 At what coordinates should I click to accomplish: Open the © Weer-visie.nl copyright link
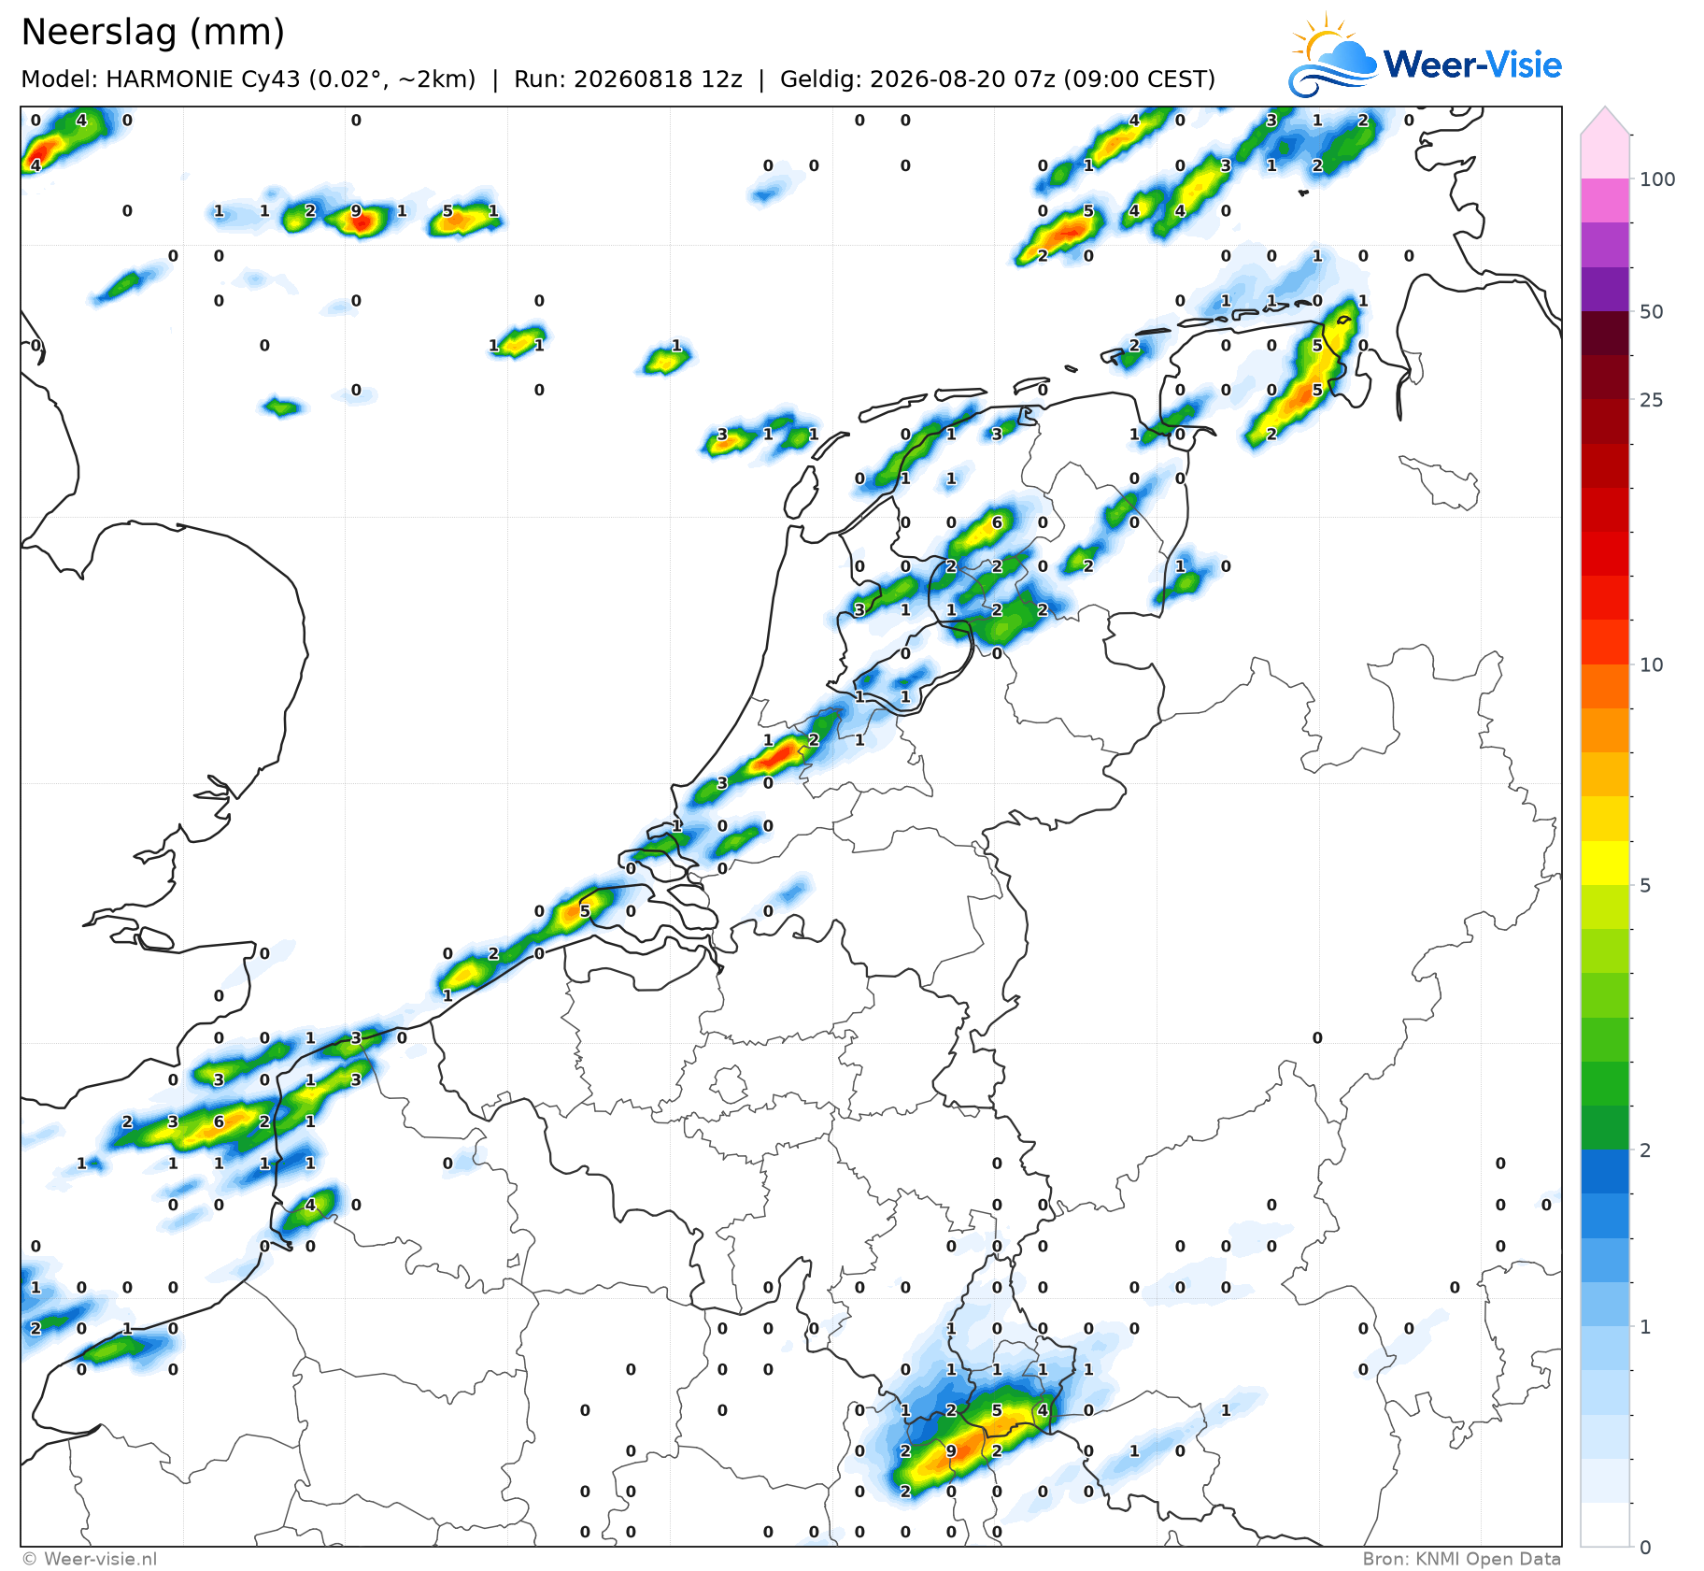pos(90,1559)
